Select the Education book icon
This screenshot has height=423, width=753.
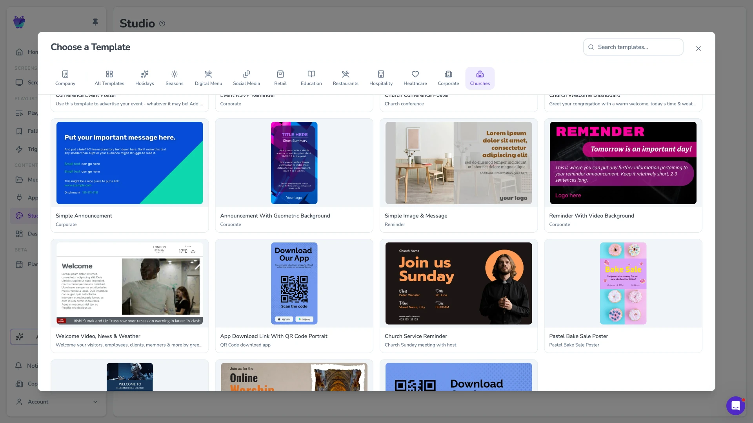[x=311, y=74]
